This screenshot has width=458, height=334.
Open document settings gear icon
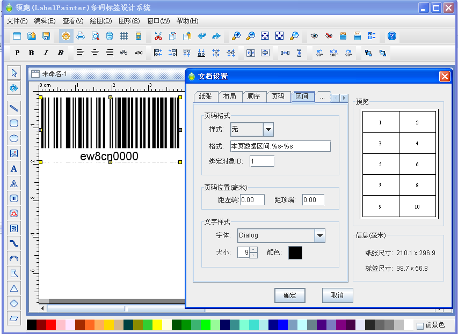click(x=66, y=36)
